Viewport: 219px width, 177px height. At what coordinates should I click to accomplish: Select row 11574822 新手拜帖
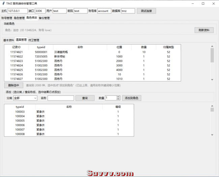pyautogui.click(x=92, y=57)
